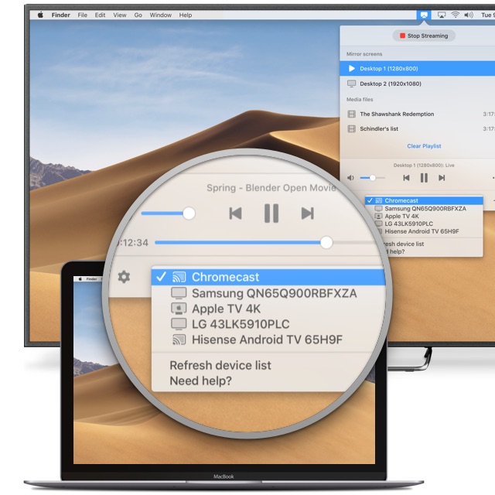Click Refresh device list in the magnified menu
The height and width of the screenshot is (495, 495).
click(x=220, y=365)
